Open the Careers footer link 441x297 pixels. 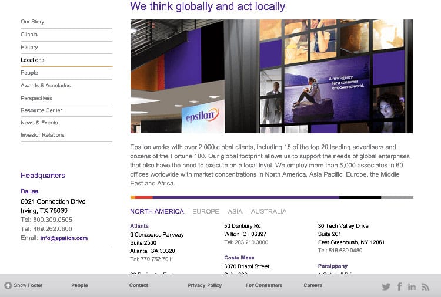point(313,285)
